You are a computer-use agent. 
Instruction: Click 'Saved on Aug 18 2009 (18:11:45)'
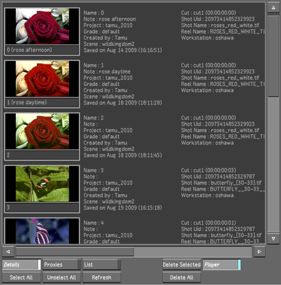click(123, 155)
